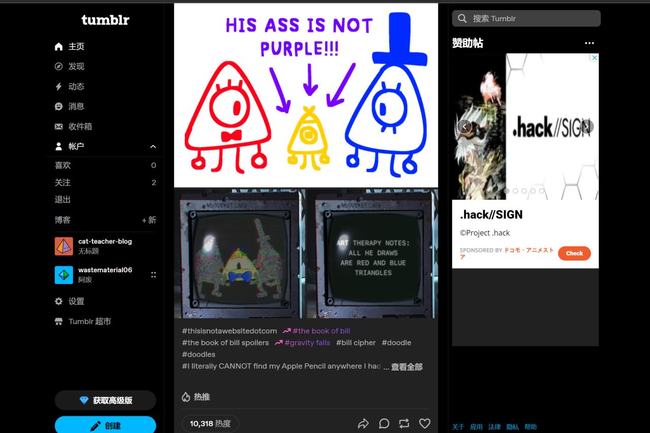
Task: Click the Tumblr logo
Action: tap(105, 20)
